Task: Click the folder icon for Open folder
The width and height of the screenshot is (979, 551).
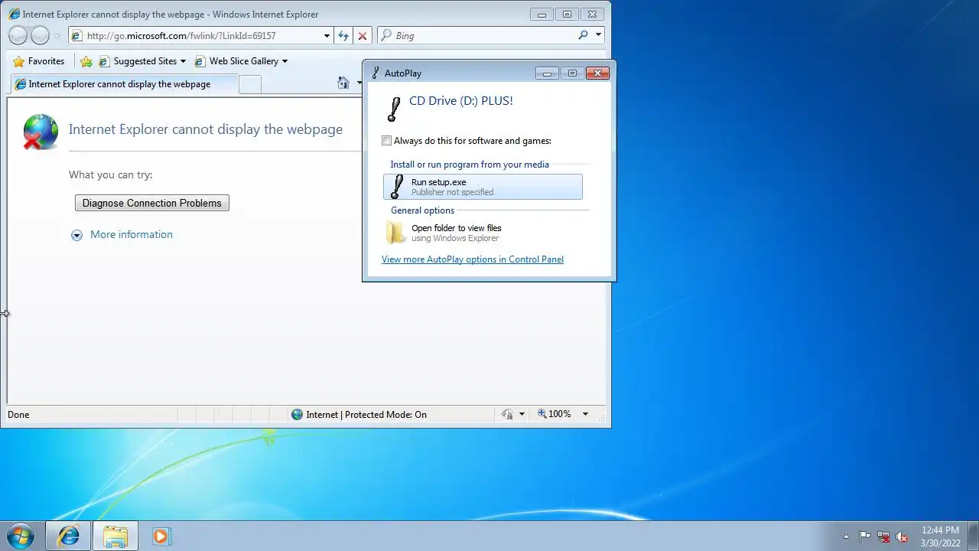Action: click(396, 233)
